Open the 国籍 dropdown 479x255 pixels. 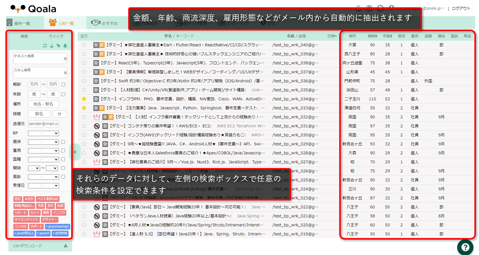(43, 159)
